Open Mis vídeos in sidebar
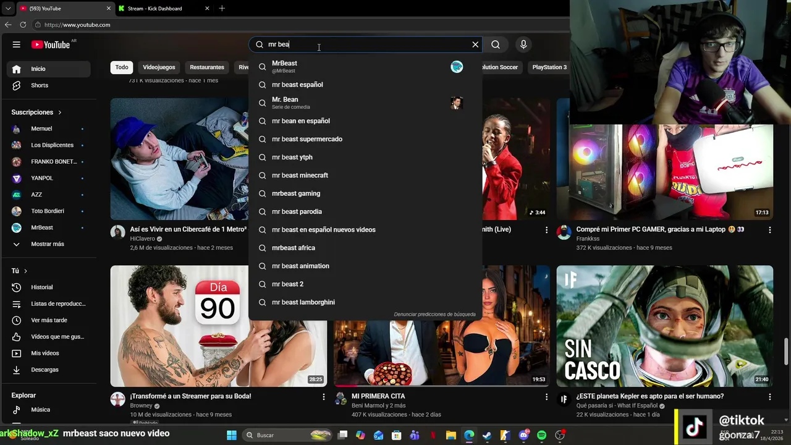Image resolution: width=791 pixels, height=445 pixels. click(x=49, y=353)
